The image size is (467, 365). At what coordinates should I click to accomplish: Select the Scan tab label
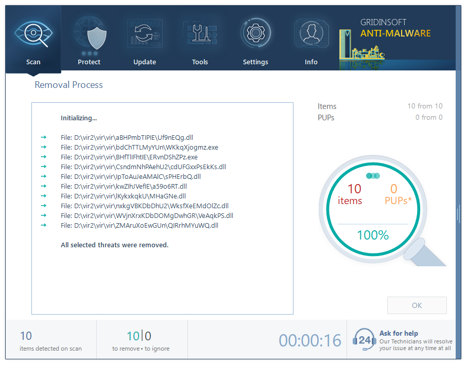point(33,62)
